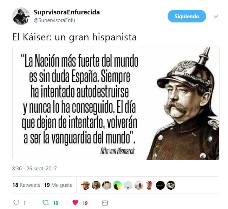
Task: Click the red heart like icon
Action: (75, 202)
